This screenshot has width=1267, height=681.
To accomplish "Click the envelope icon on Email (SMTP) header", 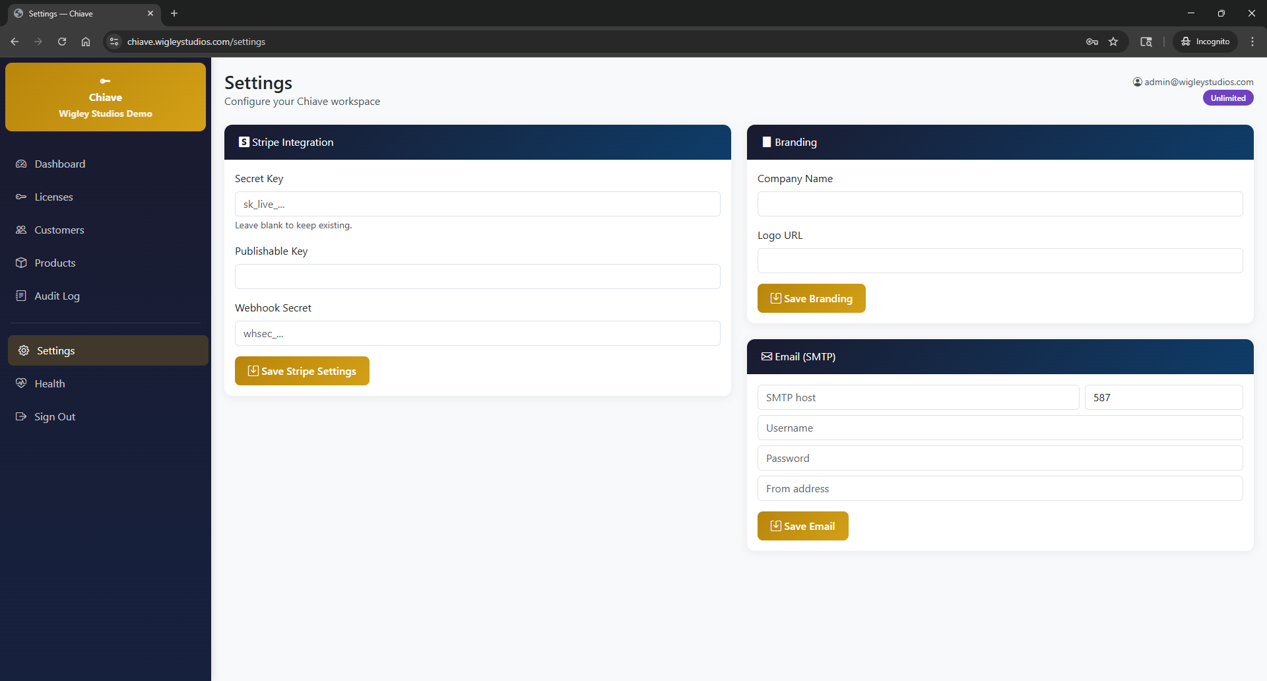I will (x=767, y=356).
